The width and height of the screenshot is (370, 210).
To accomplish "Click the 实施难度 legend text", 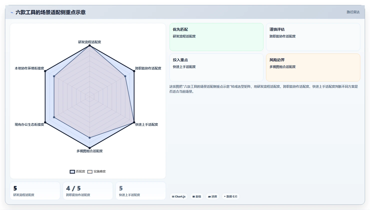I will (99, 171).
